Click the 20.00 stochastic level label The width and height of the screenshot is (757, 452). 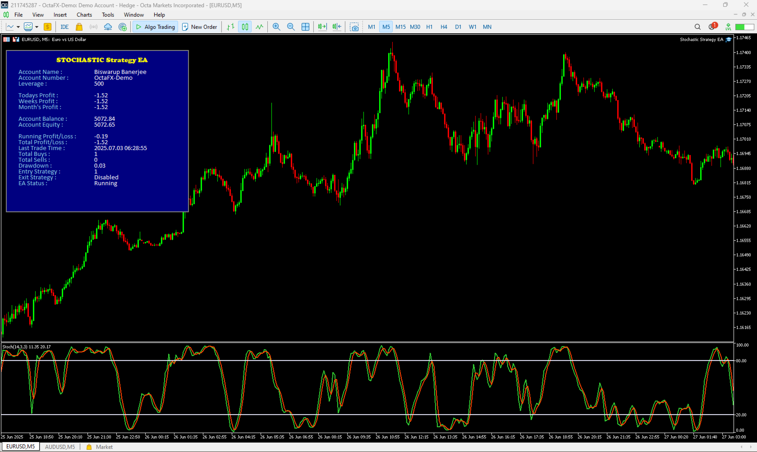[741, 415]
